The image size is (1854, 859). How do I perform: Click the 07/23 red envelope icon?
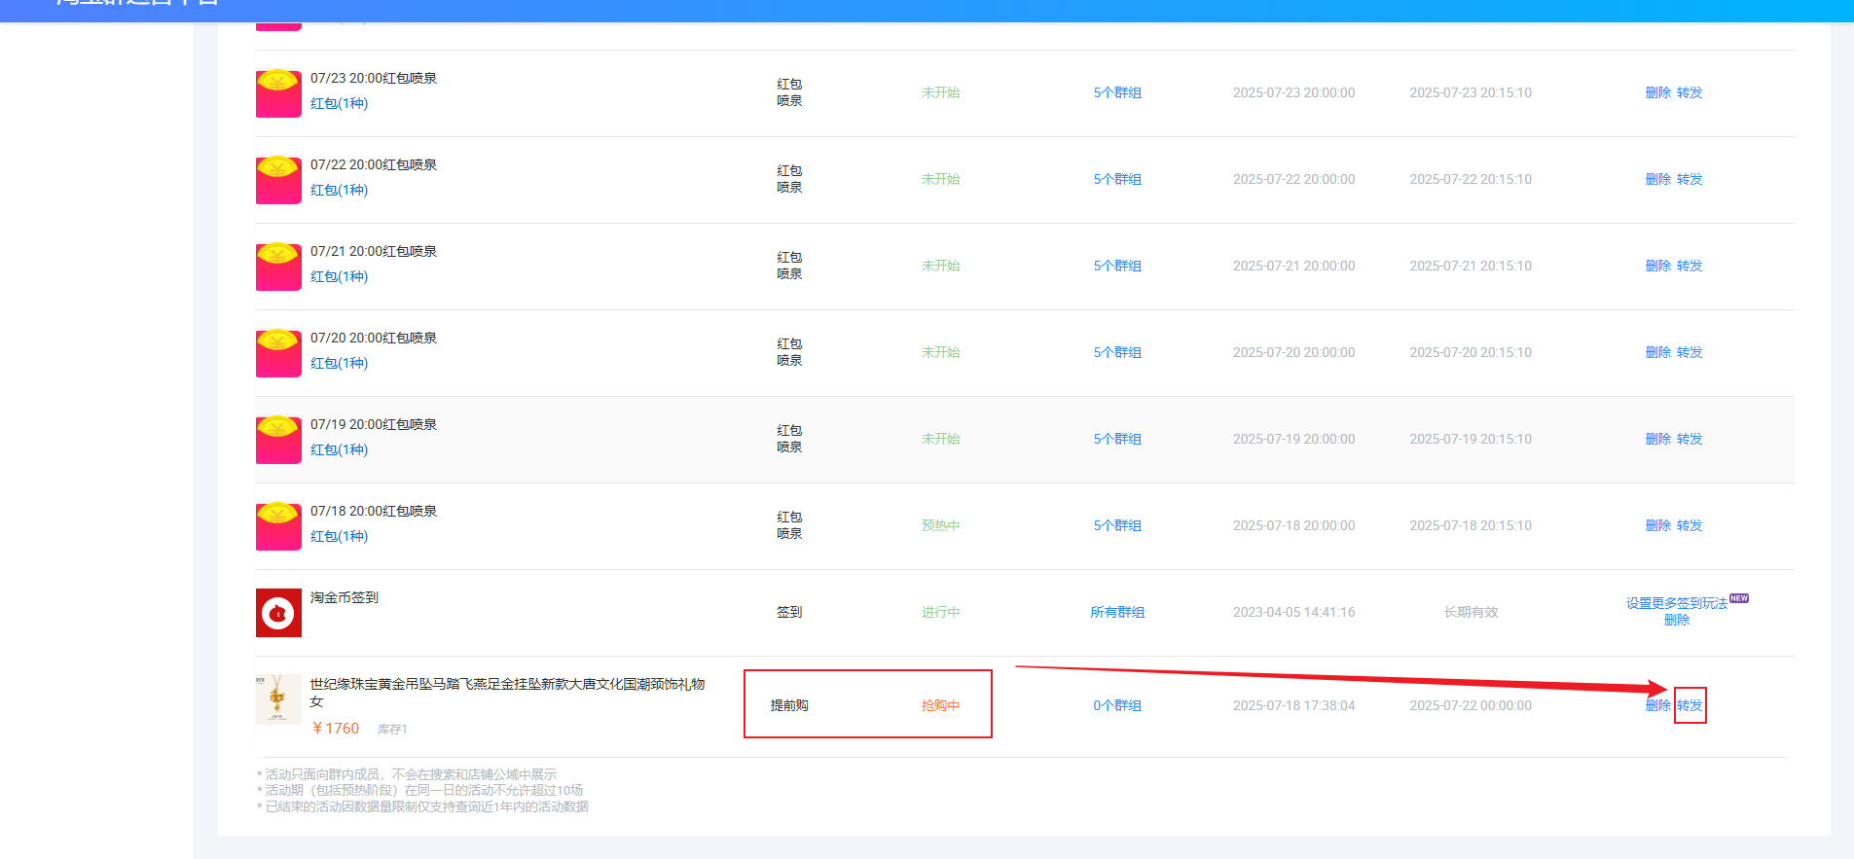tap(278, 93)
